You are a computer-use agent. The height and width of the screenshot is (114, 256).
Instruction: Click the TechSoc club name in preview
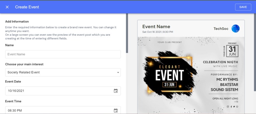[221, 29]
